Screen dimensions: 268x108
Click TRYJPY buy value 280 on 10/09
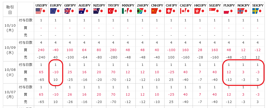pos(113,50)
